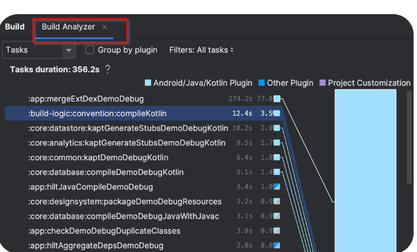This screenshot has width=417, height=252.
Task: Click the plugin icon for core:datastore kaptGenerateStubs
Action: pyautogui.click(x=277, y=128)
